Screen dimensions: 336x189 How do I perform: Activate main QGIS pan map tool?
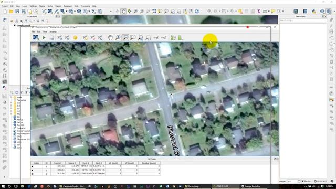[x=123, y=12]
